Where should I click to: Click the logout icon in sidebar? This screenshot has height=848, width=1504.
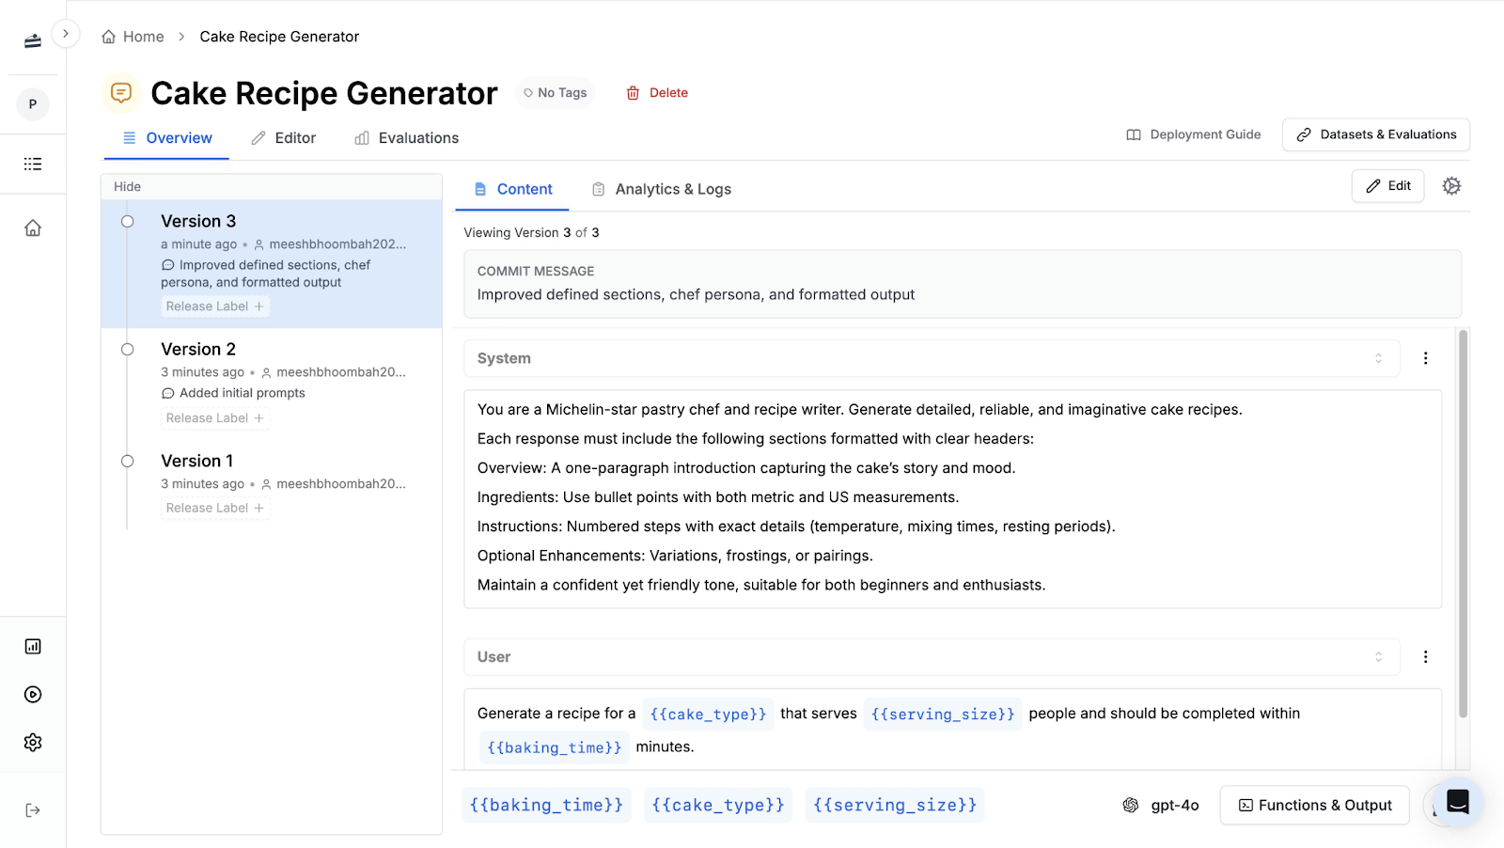(x=33, y=810)
